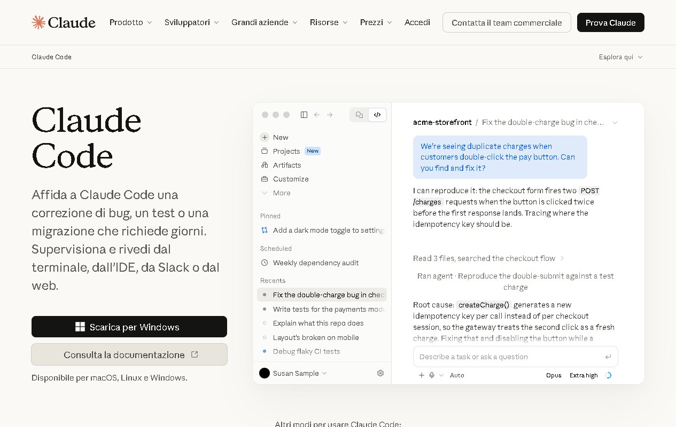Viewport: 676px width, 427px height.
Task: Open settings with the gear icon
Action: pos(380,373)
